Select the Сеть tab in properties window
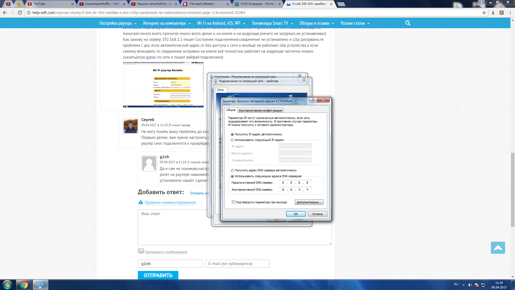The image size is (515, 290). [220, 90]
